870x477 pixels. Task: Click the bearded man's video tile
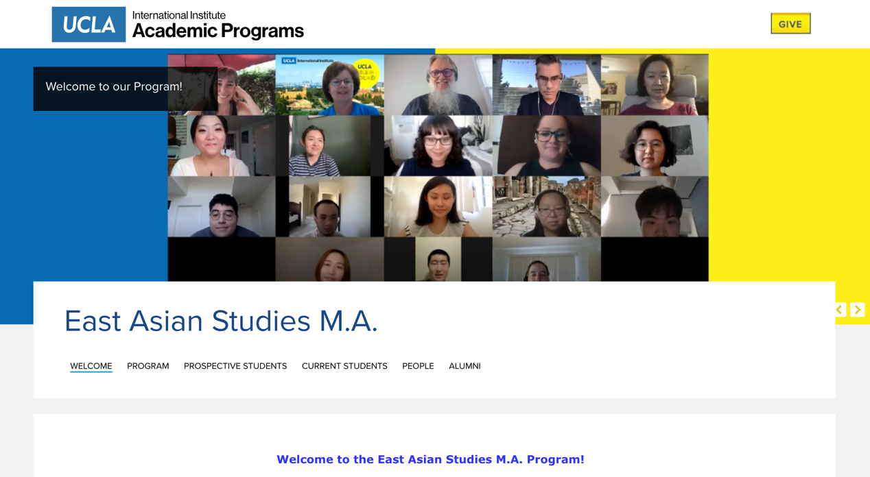click(438, 85)
